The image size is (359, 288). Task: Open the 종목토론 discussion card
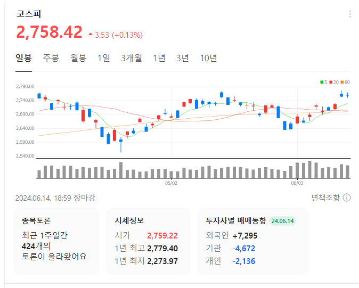56,241
